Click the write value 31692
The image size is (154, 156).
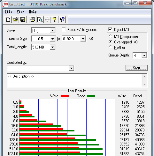pyautogui.click(x=124, y=154)
